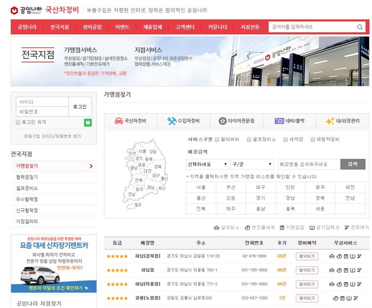Image resolution: width=372 pixels, height=308 pixels.
Task: Check the 셀프정비소 option
Action: point(249,139)
